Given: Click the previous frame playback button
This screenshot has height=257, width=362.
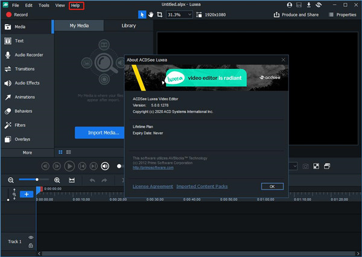Looking at the screenshot, I should pos(45,166).
